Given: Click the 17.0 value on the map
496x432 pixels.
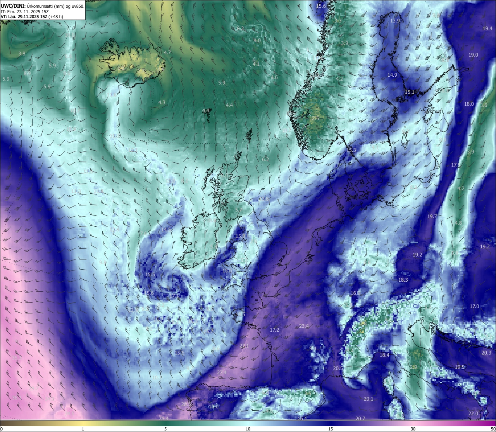Looking at the screenshot, I should [474, 306].
